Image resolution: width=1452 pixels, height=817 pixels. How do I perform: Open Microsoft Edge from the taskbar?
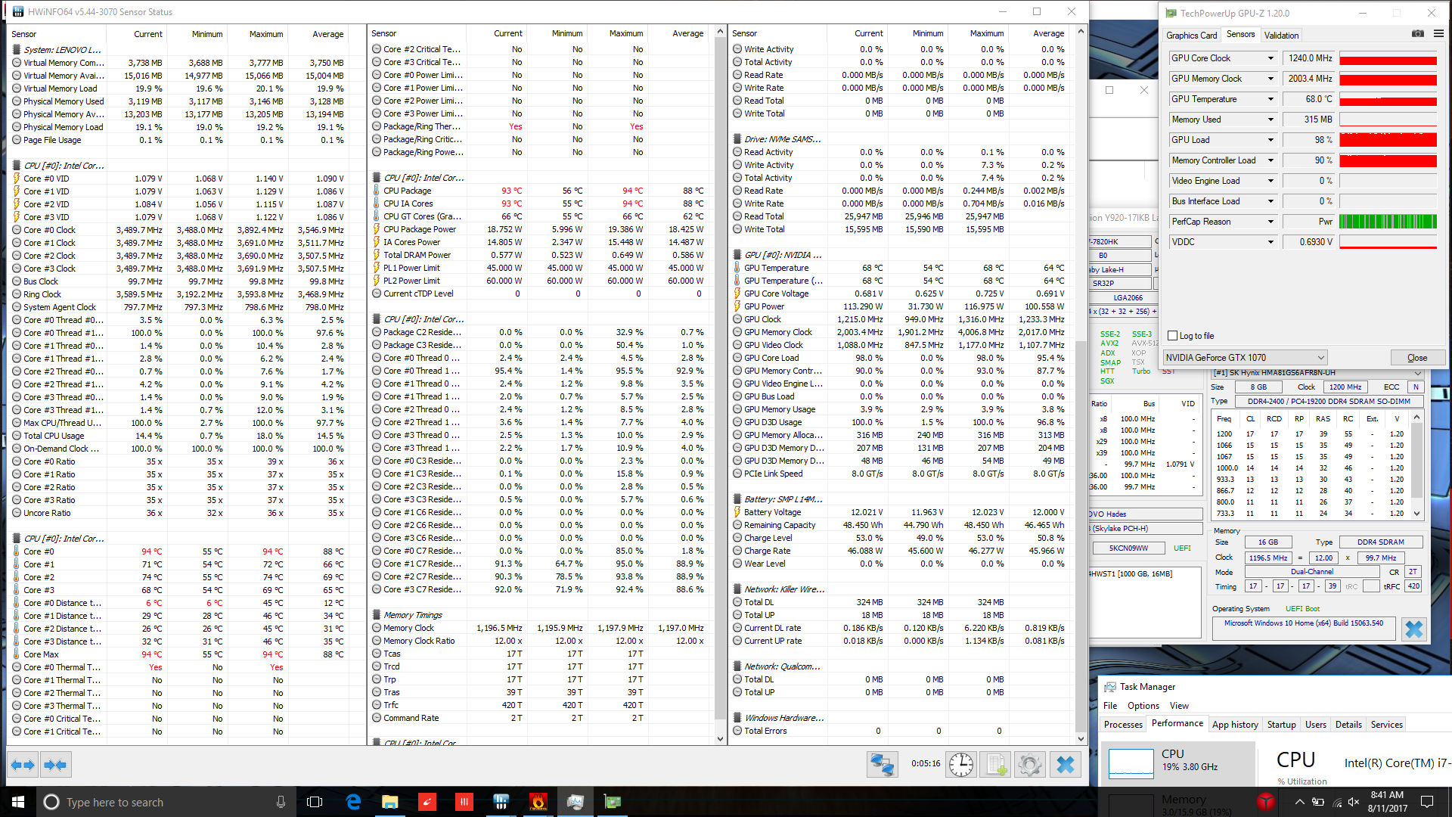tap(353, 802)
